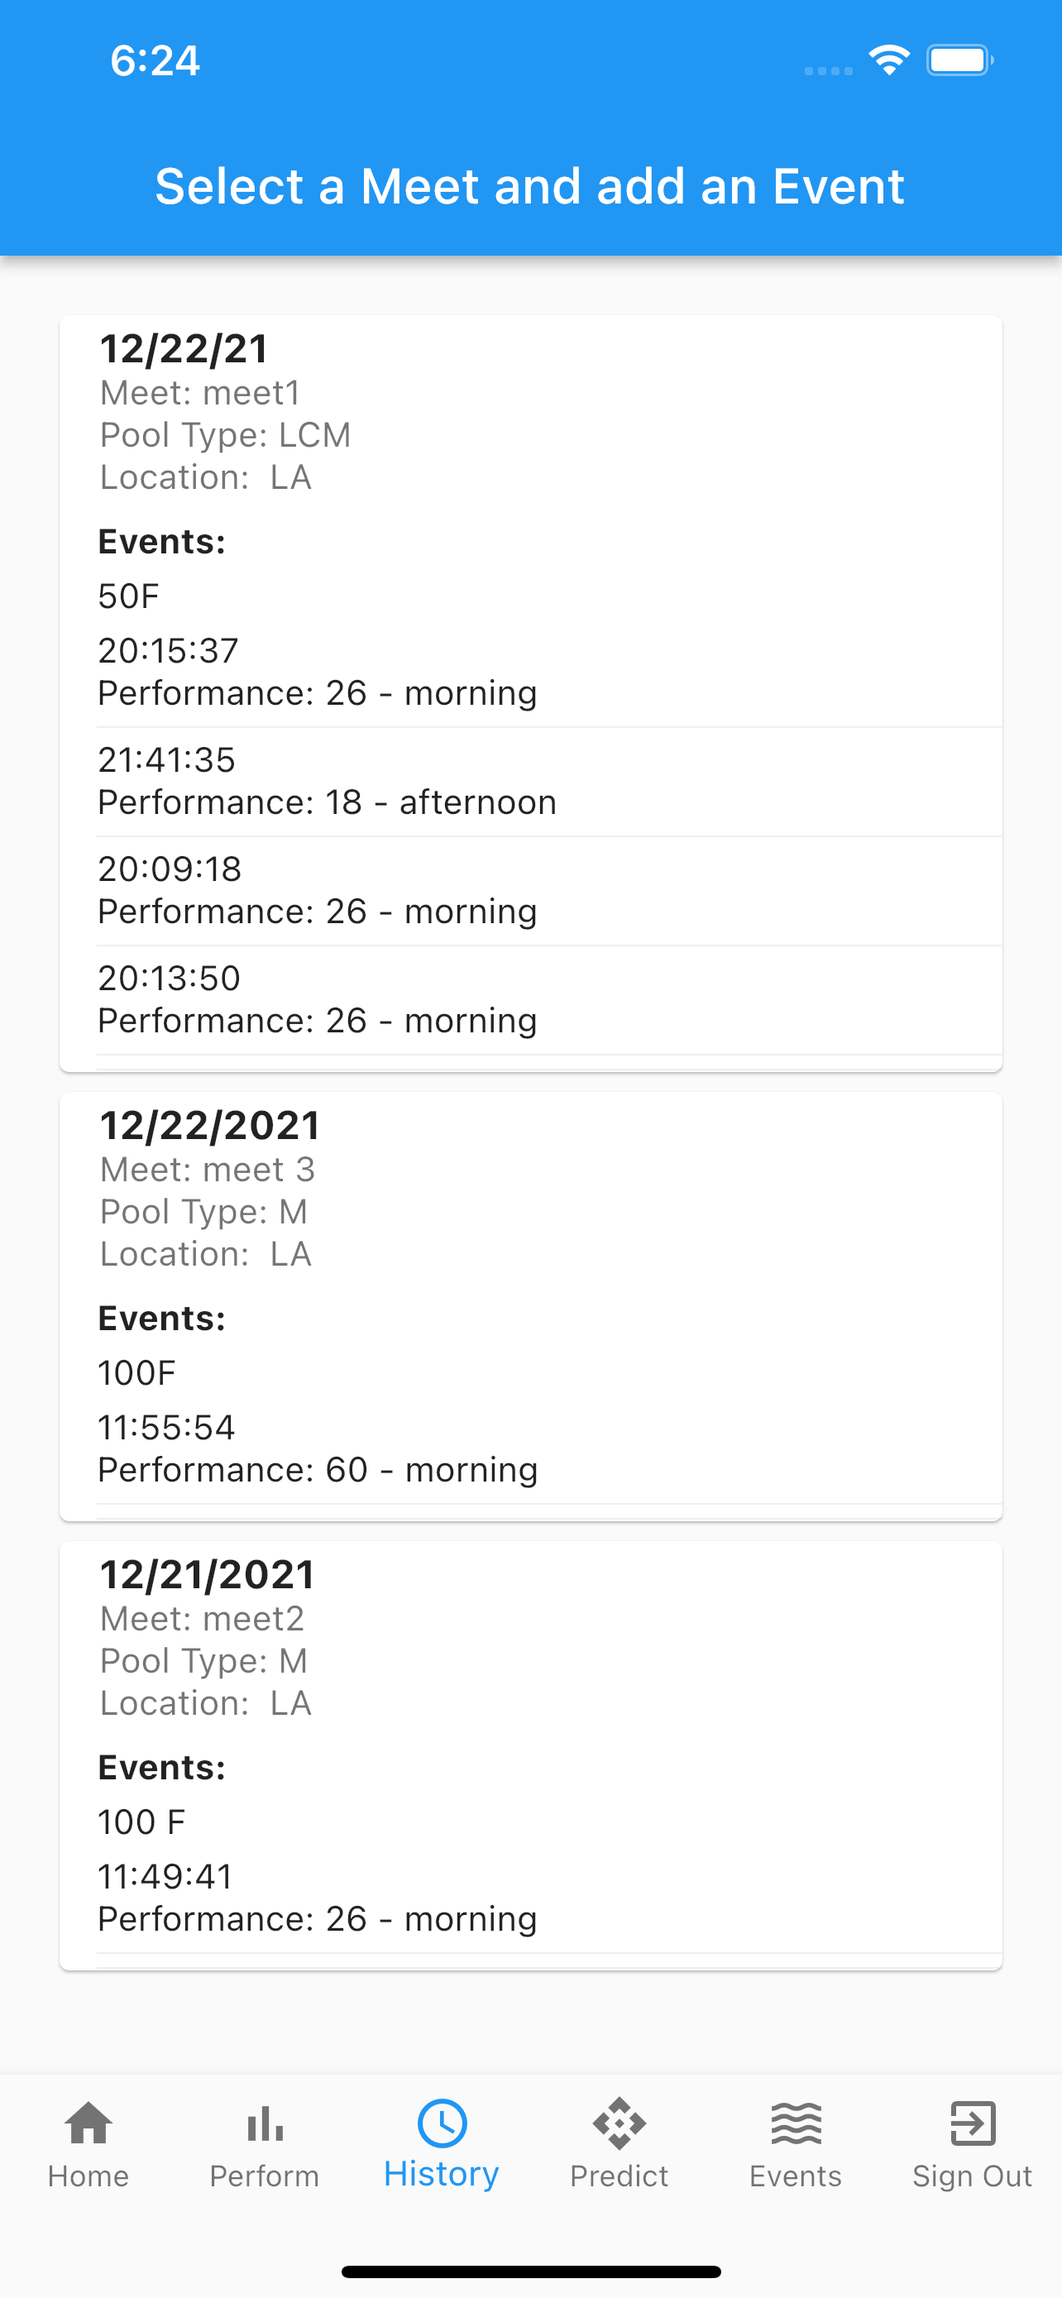Viewport: 1062px width, 2298px height.
Task: Check the Wi-Fi status icon
Action: 889,60
